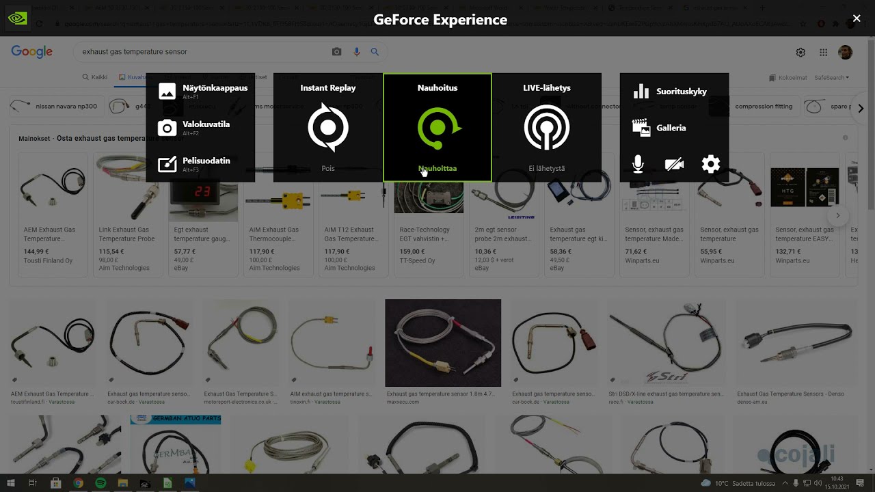Open the Instant Replay tile

point(328,128)
